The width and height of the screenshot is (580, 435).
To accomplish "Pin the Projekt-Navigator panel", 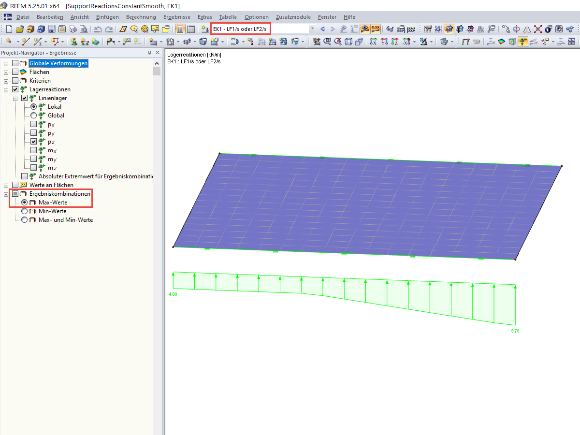I will click(x=150, y=53).
